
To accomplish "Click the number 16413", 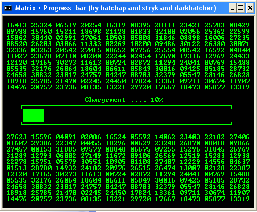I will tap(17, 25).
